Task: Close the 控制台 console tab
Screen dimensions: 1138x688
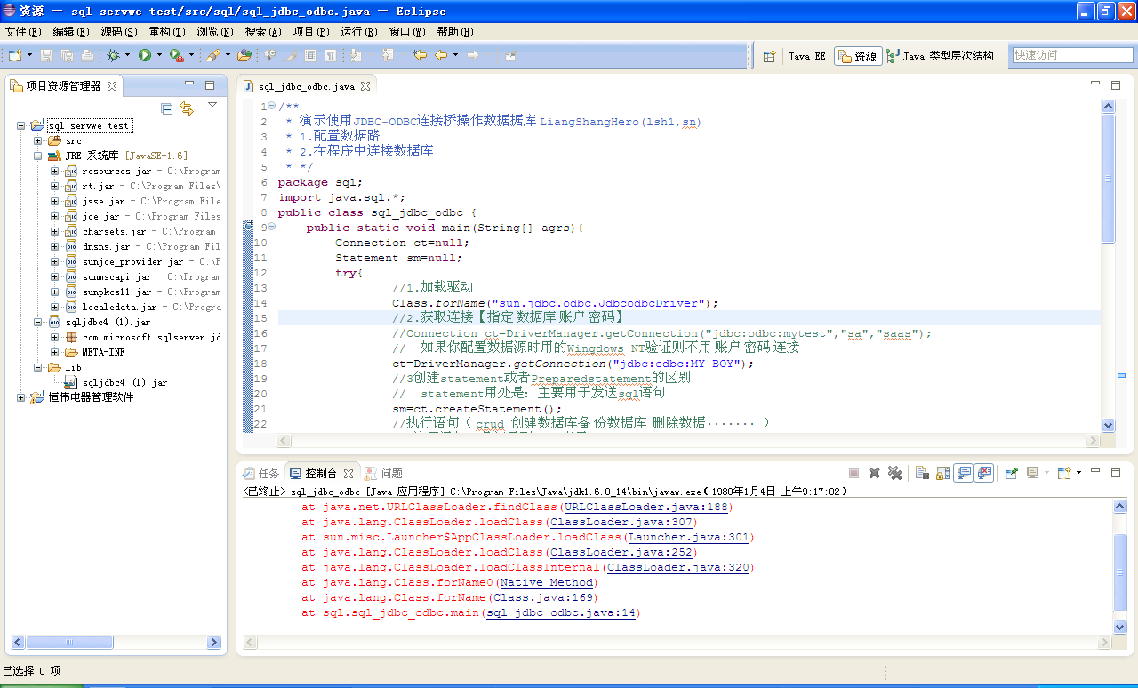Action: pos(349,473)
